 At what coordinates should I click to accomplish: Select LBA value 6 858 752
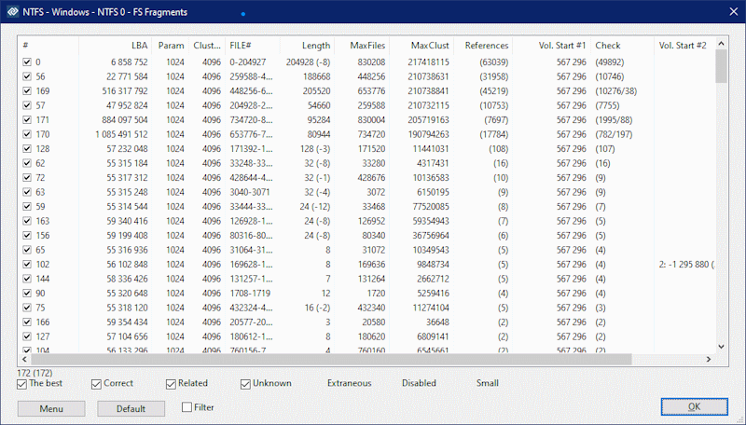point(129,62)
